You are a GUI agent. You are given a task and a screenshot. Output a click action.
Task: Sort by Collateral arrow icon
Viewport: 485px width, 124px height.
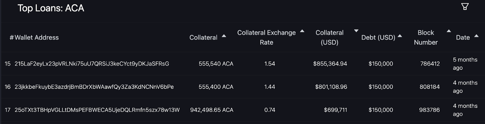pos(224,36)
